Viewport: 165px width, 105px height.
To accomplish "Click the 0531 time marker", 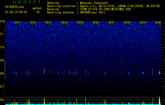I will coord(18,23).
